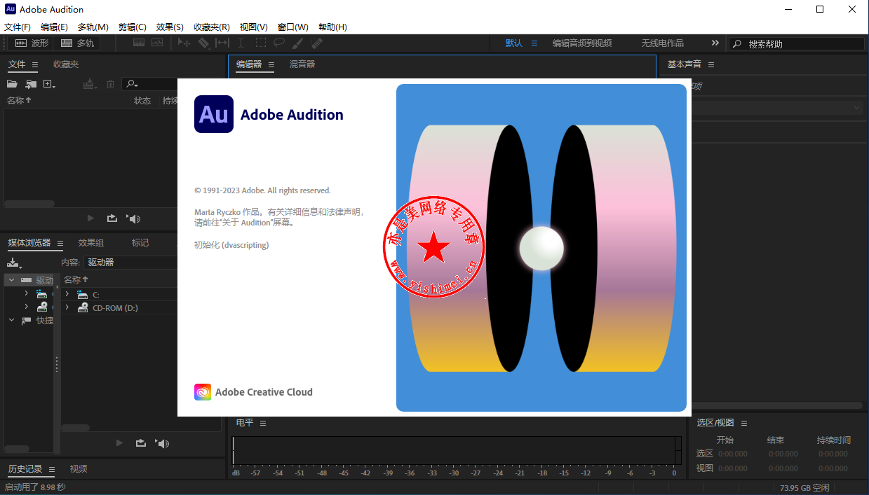Open the 视图(V) menu
Screen dimensions: 869x495
click(x=253, y=27)
